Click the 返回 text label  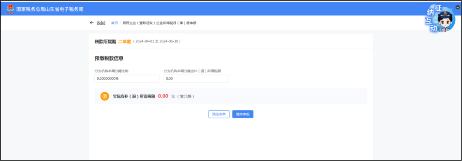(x=101, y=23)
